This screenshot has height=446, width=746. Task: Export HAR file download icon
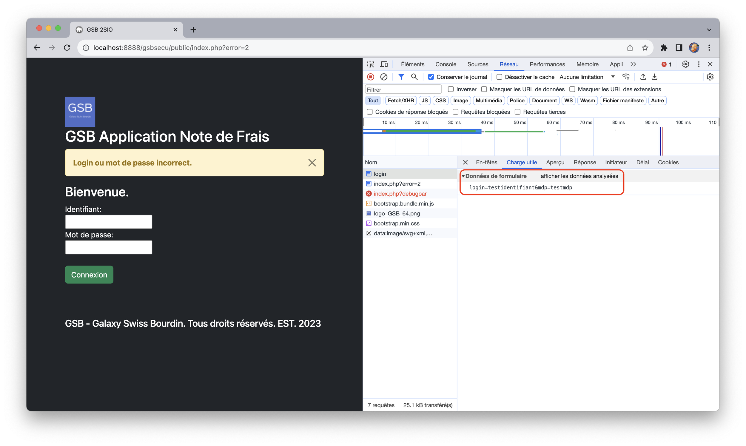[654, 77]
